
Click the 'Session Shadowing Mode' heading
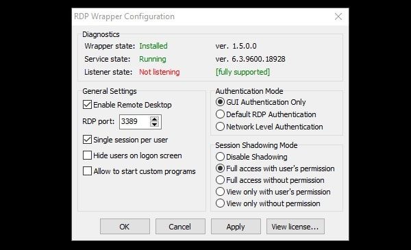click(256, 145)
